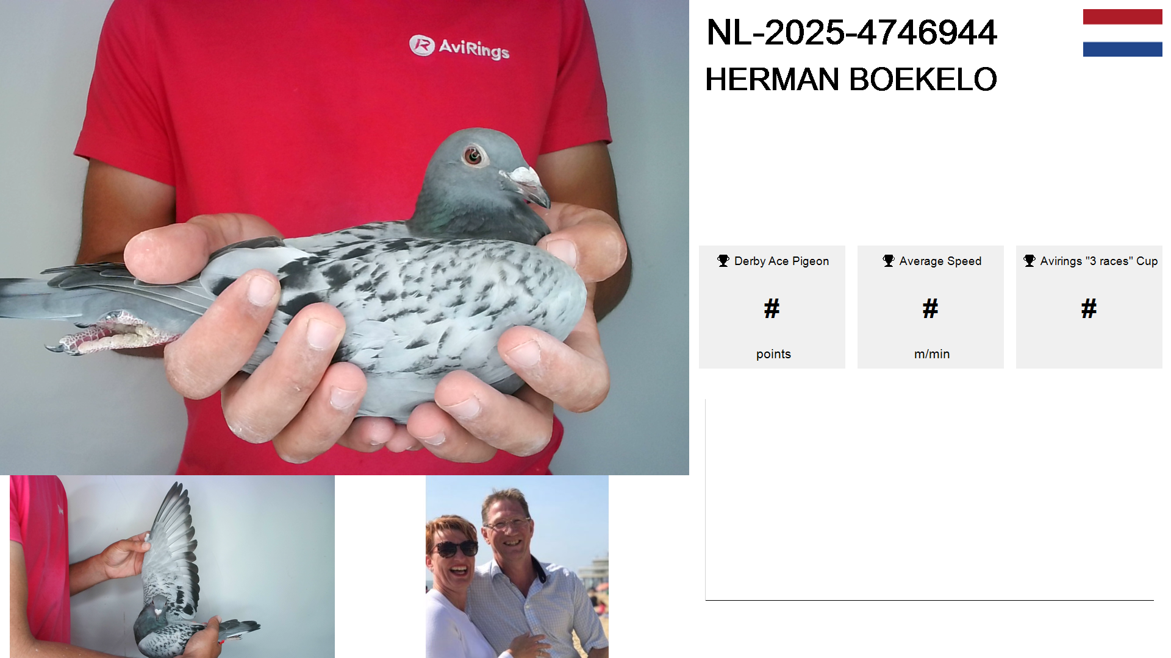Click the Avirings 3 races Cup trophy icon
1171x658 pixels.
coord(1030,261)
